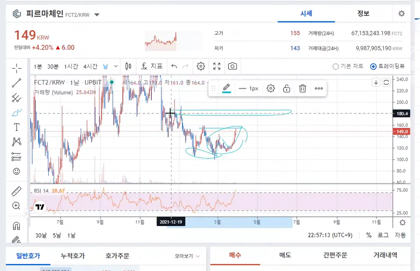Set chart interval to 1시간
This screenshot has height=271, width=420.
71,66
